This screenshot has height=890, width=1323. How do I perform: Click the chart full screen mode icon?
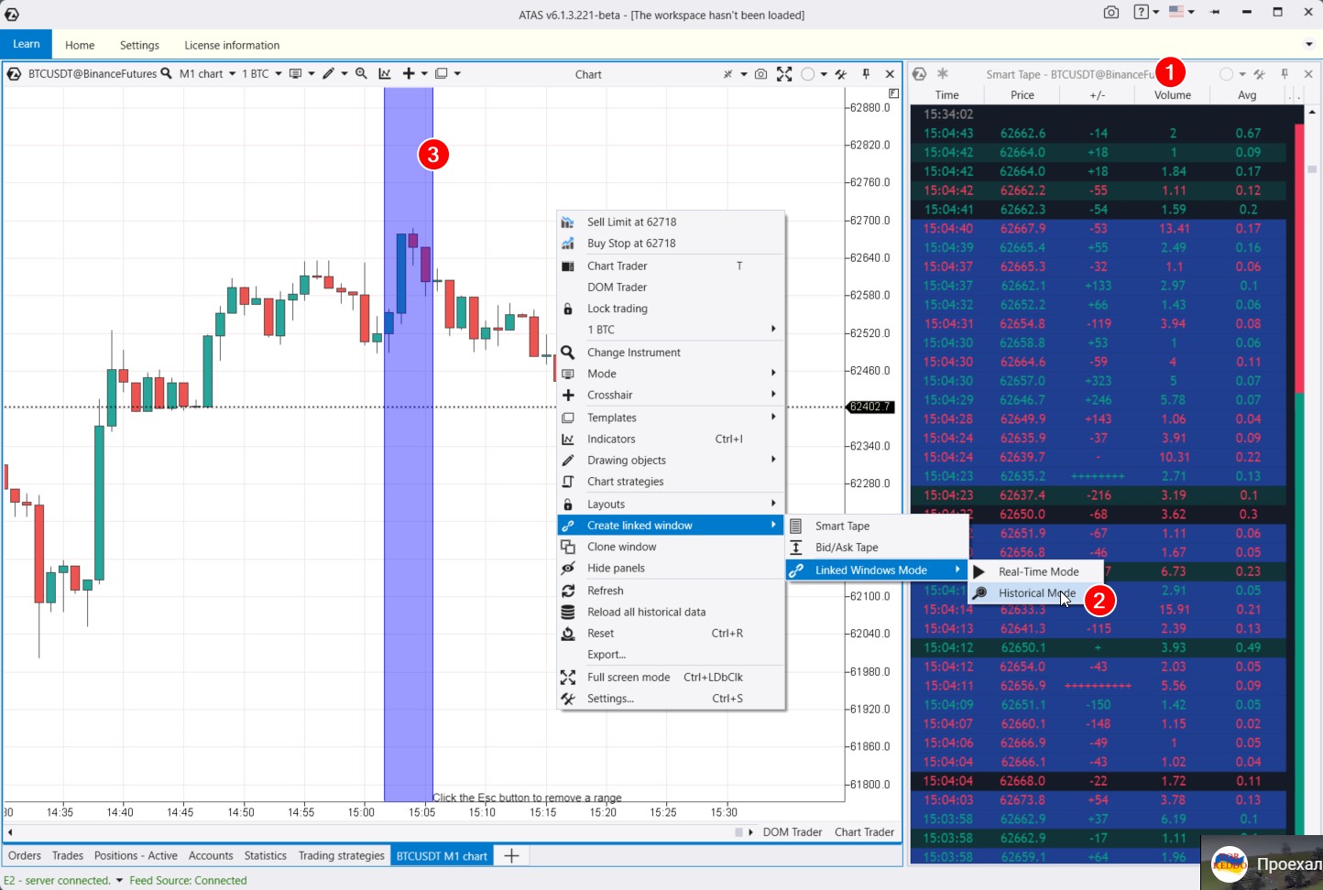pos(784,74)
